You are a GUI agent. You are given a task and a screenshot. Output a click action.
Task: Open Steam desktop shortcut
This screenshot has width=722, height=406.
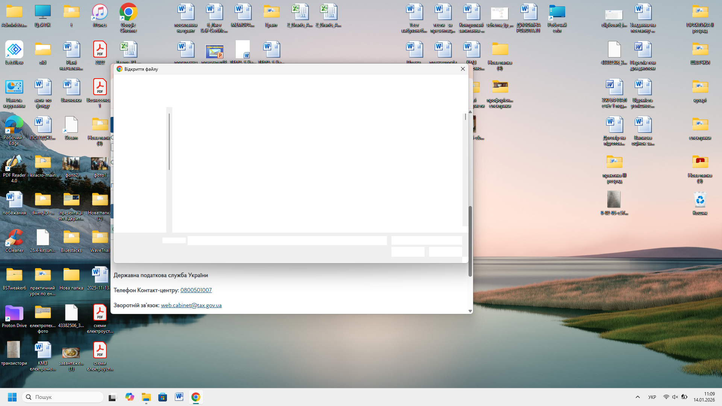(71, 126)
